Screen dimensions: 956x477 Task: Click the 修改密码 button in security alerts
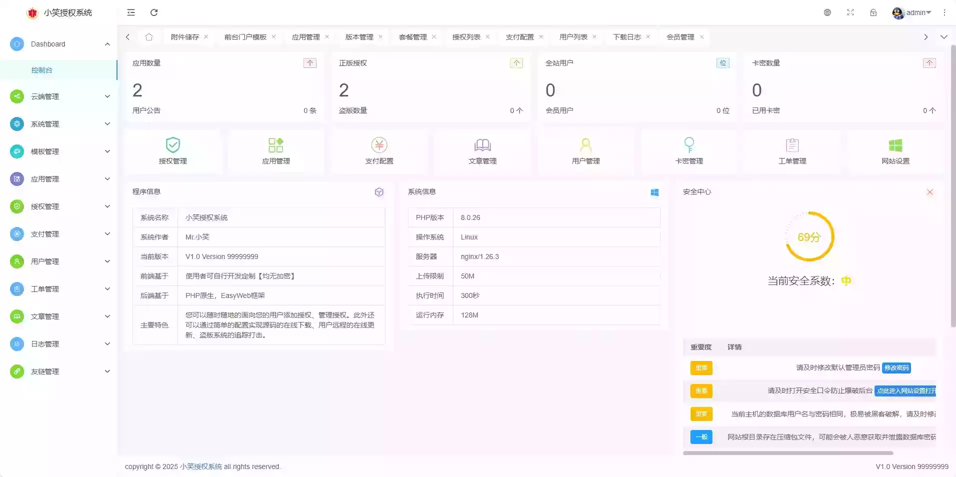896,367
